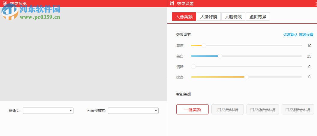Click the 磨皮 label
Image resolution: width=317 pixels, height=136 pixels.
click(180, 46)
